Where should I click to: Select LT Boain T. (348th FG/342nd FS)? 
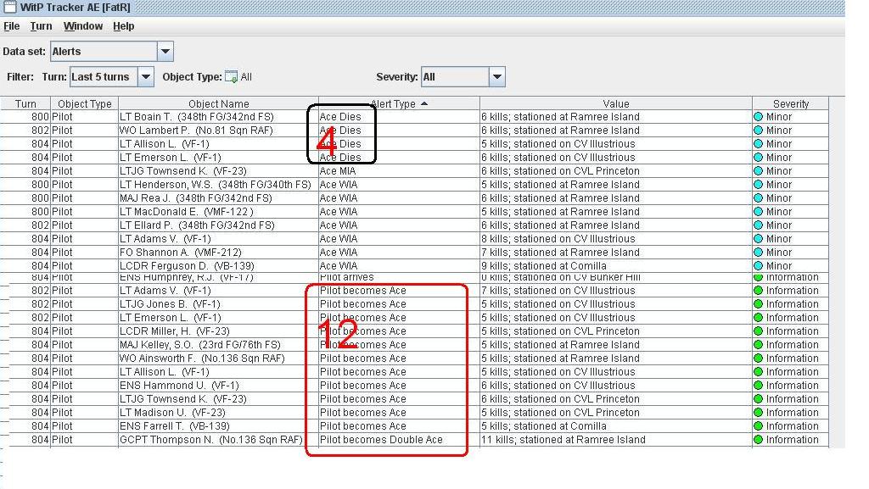pyautogui.click(x=197, y=117)
